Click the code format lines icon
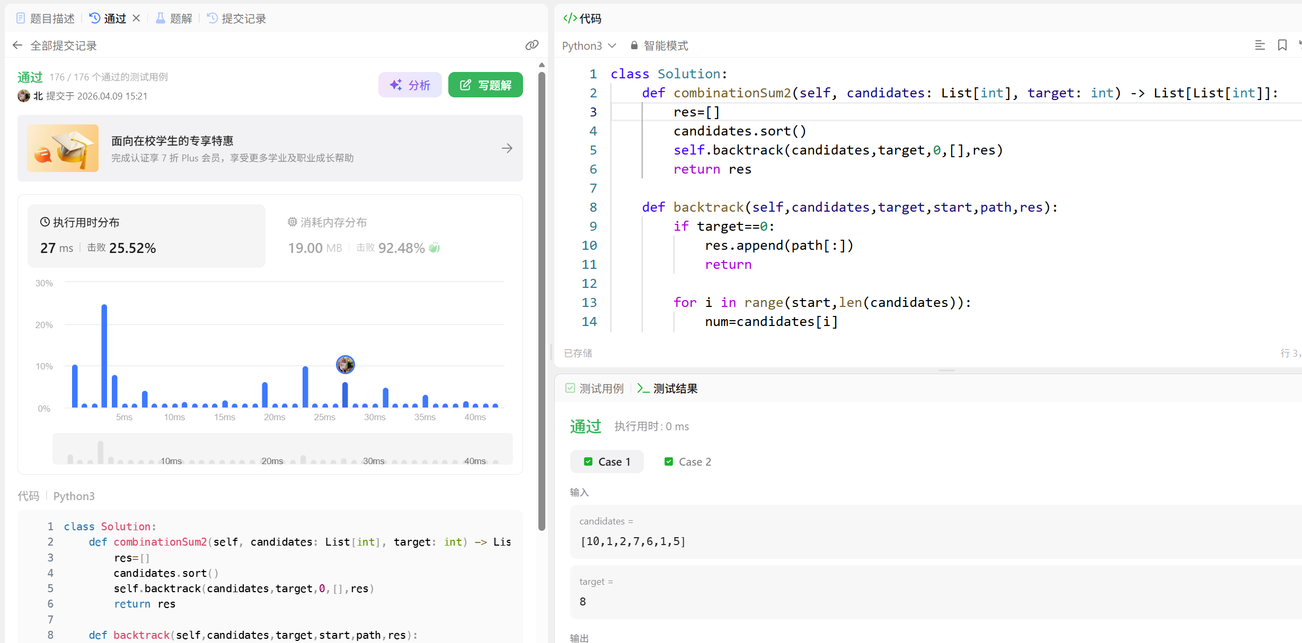The image size is (1302, 643). pyautogui.click(x=1260, y=46)
